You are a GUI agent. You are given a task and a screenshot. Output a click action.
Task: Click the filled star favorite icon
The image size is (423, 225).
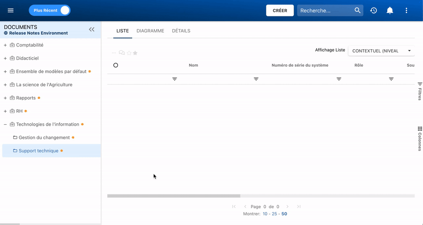tap(135, 53)
